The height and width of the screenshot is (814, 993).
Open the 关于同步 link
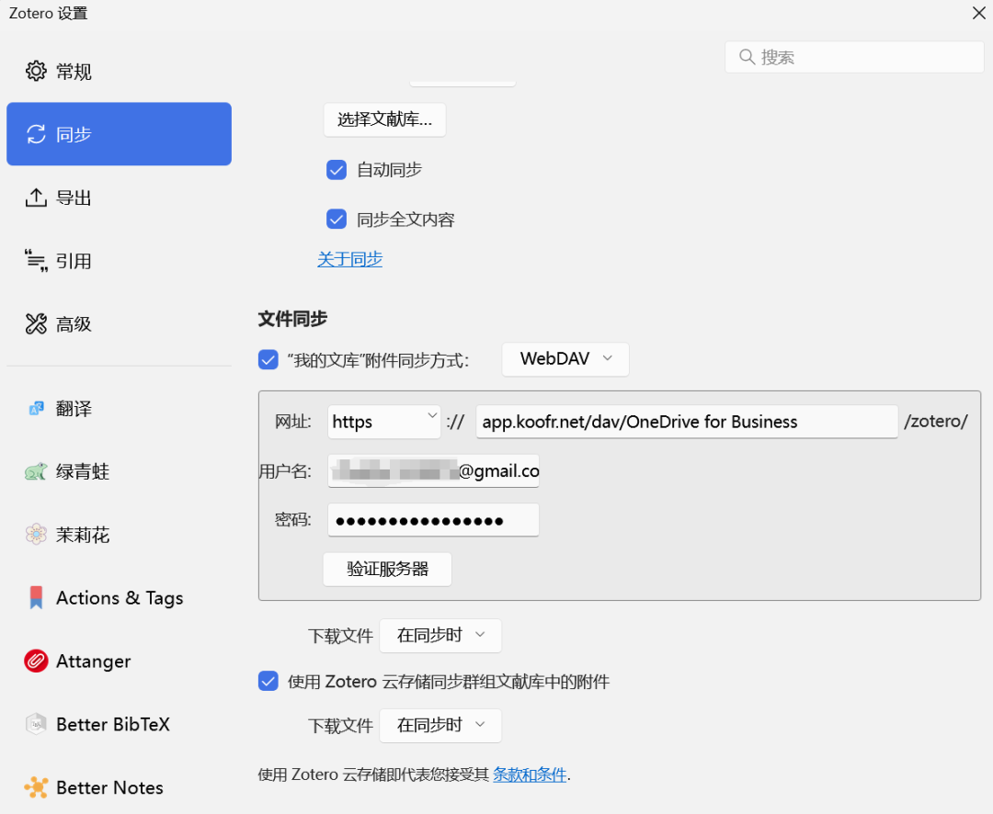tap(349, 259)
